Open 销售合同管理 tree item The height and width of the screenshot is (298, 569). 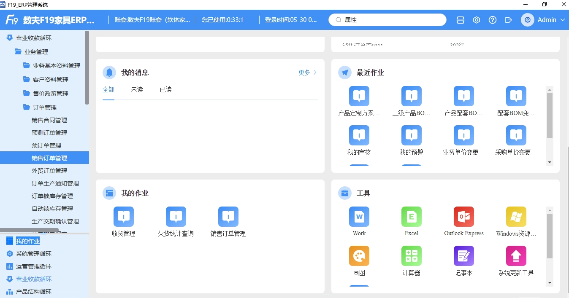[49, 120]
